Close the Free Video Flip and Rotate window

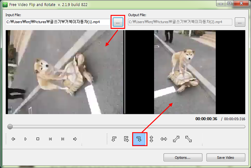242,4
